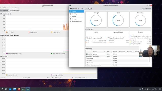Click the show desktop button

[x=160, y=89]
